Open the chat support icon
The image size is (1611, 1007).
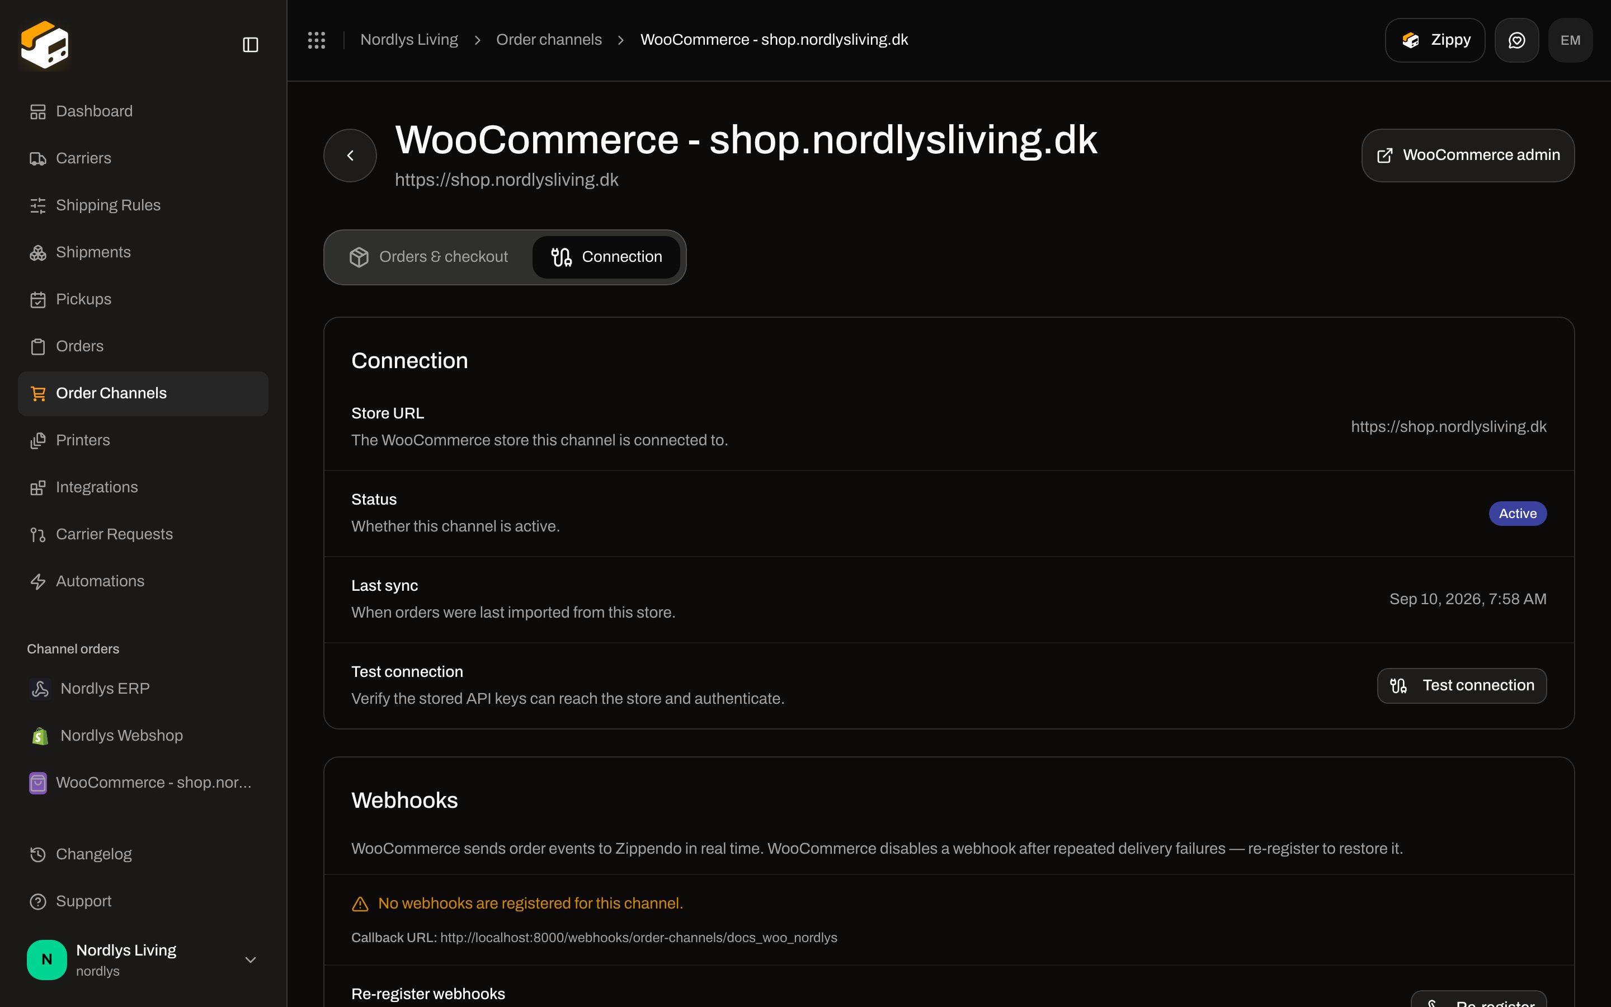pyautogui.click(x=1516, y=40)
